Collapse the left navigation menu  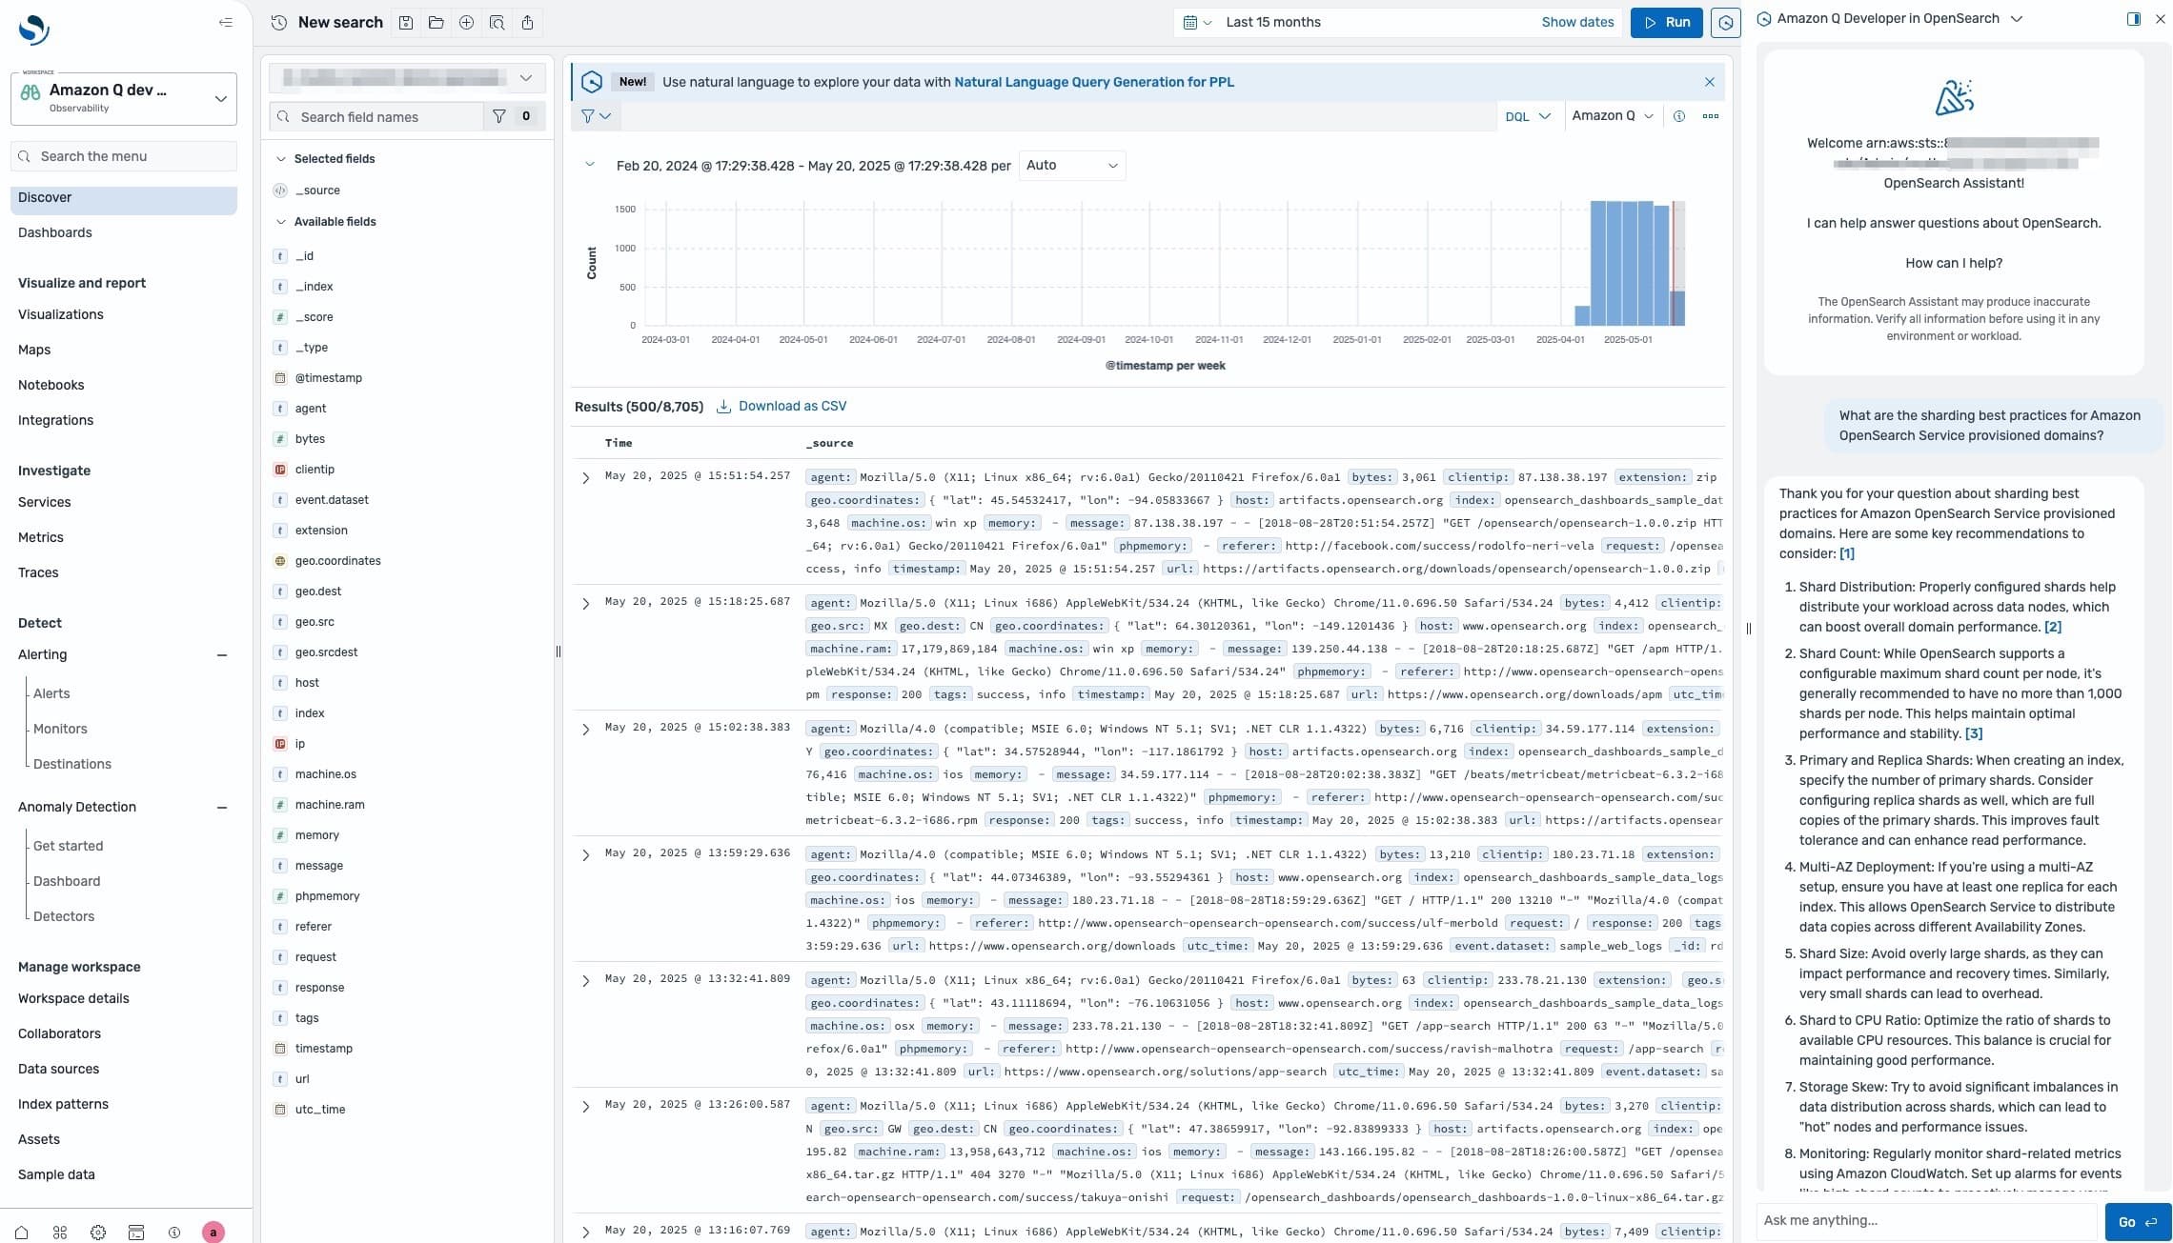[226, 22]
